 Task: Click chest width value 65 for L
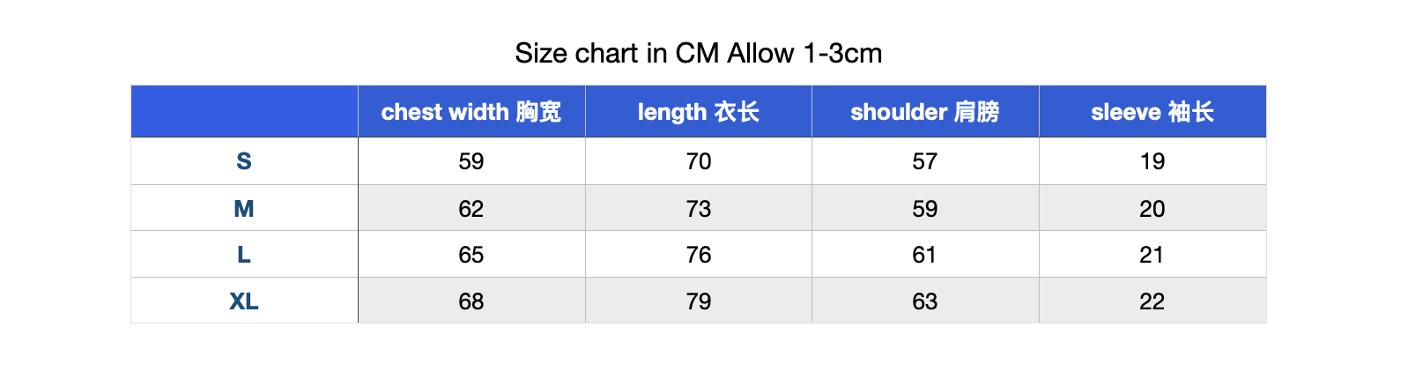pos(471,255)
